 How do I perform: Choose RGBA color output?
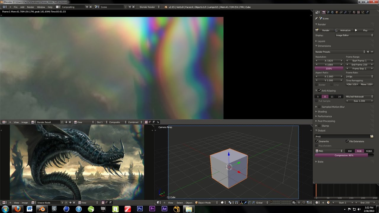coord(369,151)
